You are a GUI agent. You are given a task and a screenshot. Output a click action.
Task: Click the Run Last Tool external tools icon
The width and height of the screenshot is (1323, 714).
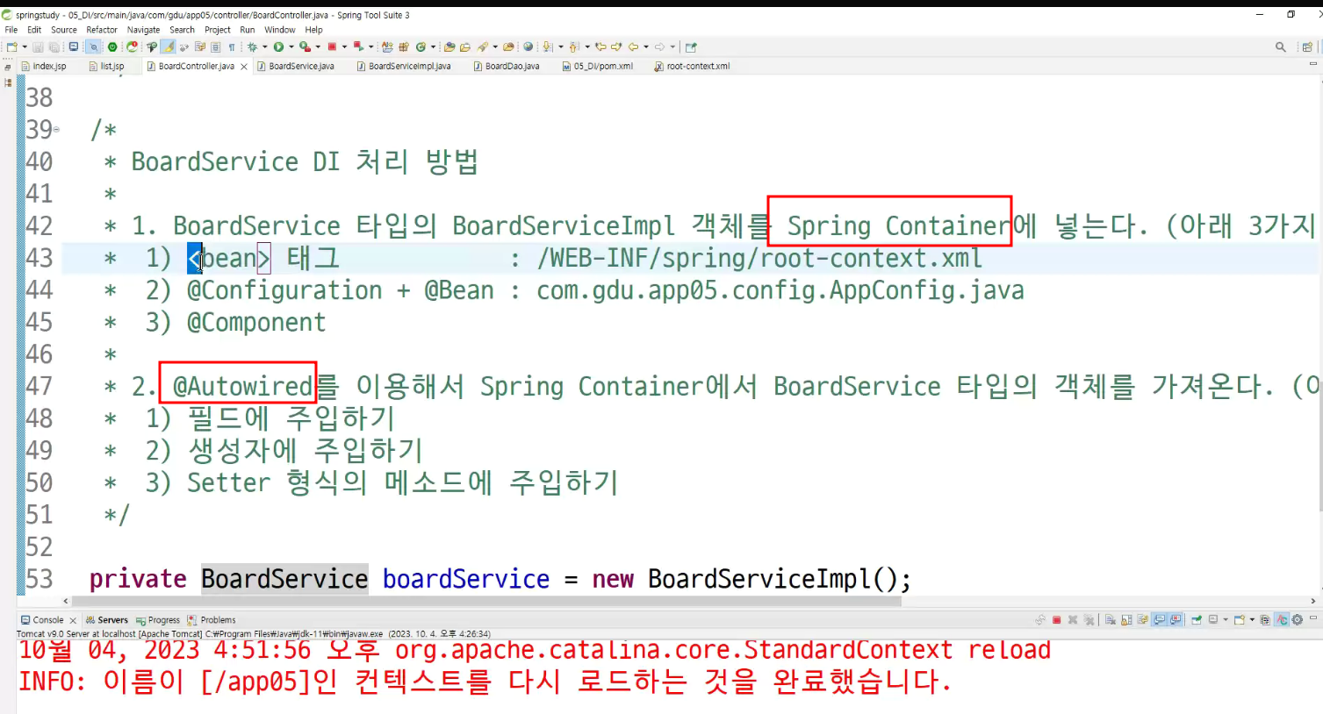305,46
